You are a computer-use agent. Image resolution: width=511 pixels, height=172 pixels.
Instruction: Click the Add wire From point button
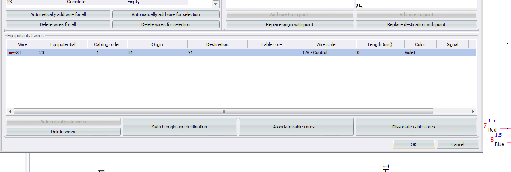click(x=290, y=14)
